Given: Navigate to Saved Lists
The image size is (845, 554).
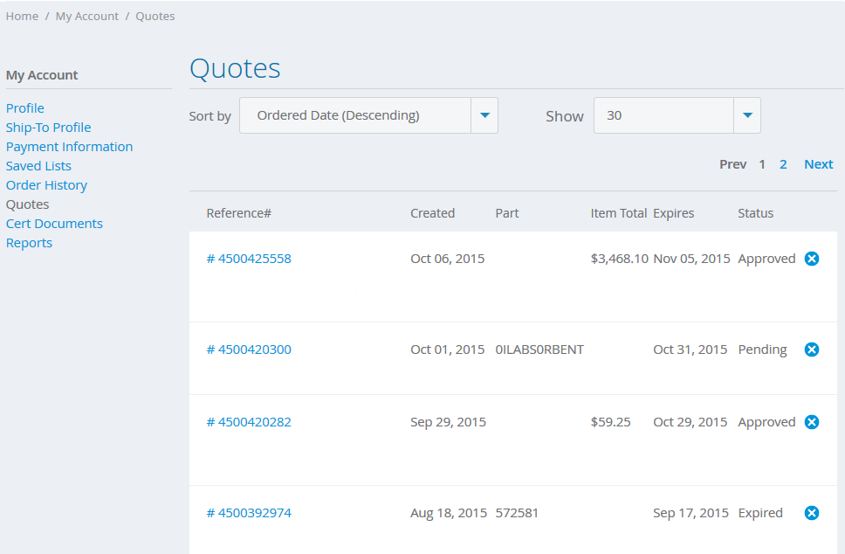Looking at the screenshot, I should click(x=39, y=166).
